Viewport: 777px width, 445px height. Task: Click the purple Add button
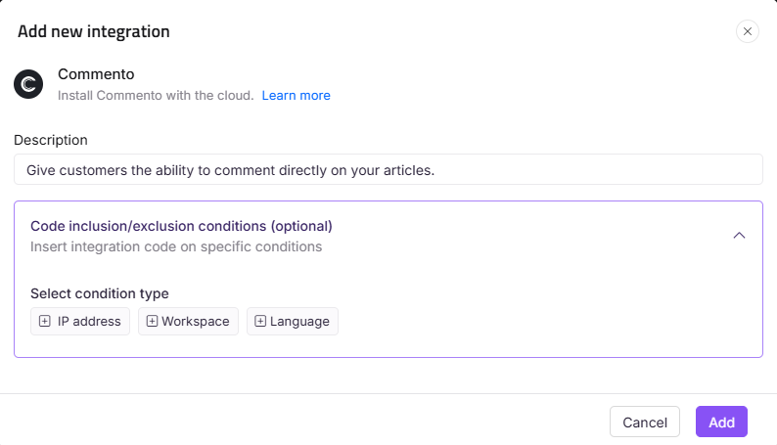721,422
